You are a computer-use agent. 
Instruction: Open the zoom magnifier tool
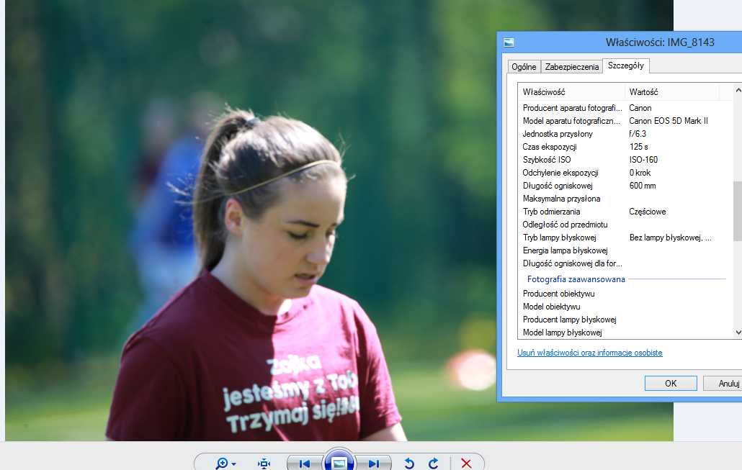click(x=221, y=464)
